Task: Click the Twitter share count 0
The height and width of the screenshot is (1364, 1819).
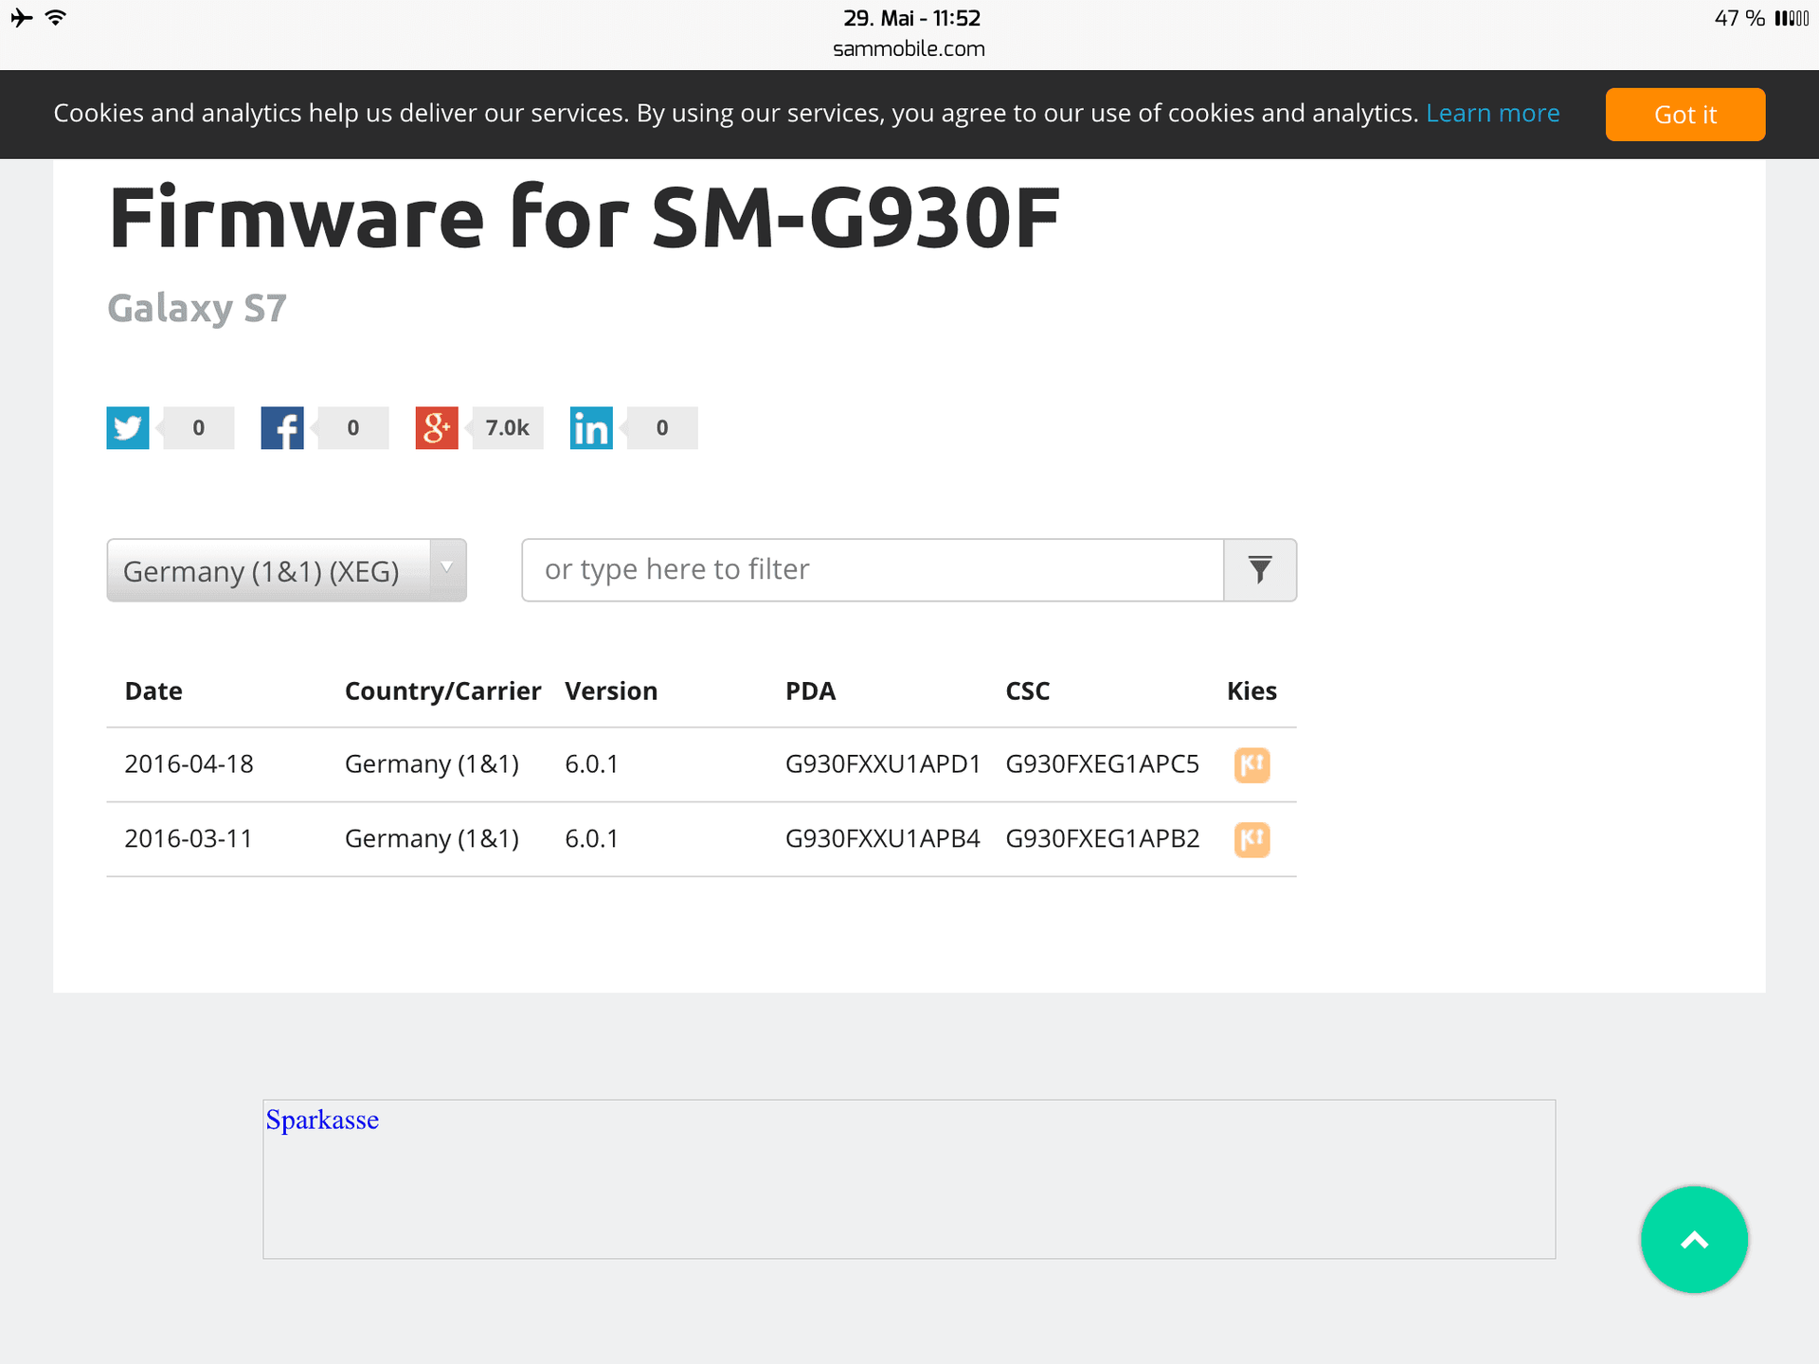Action: pos(198,428)
